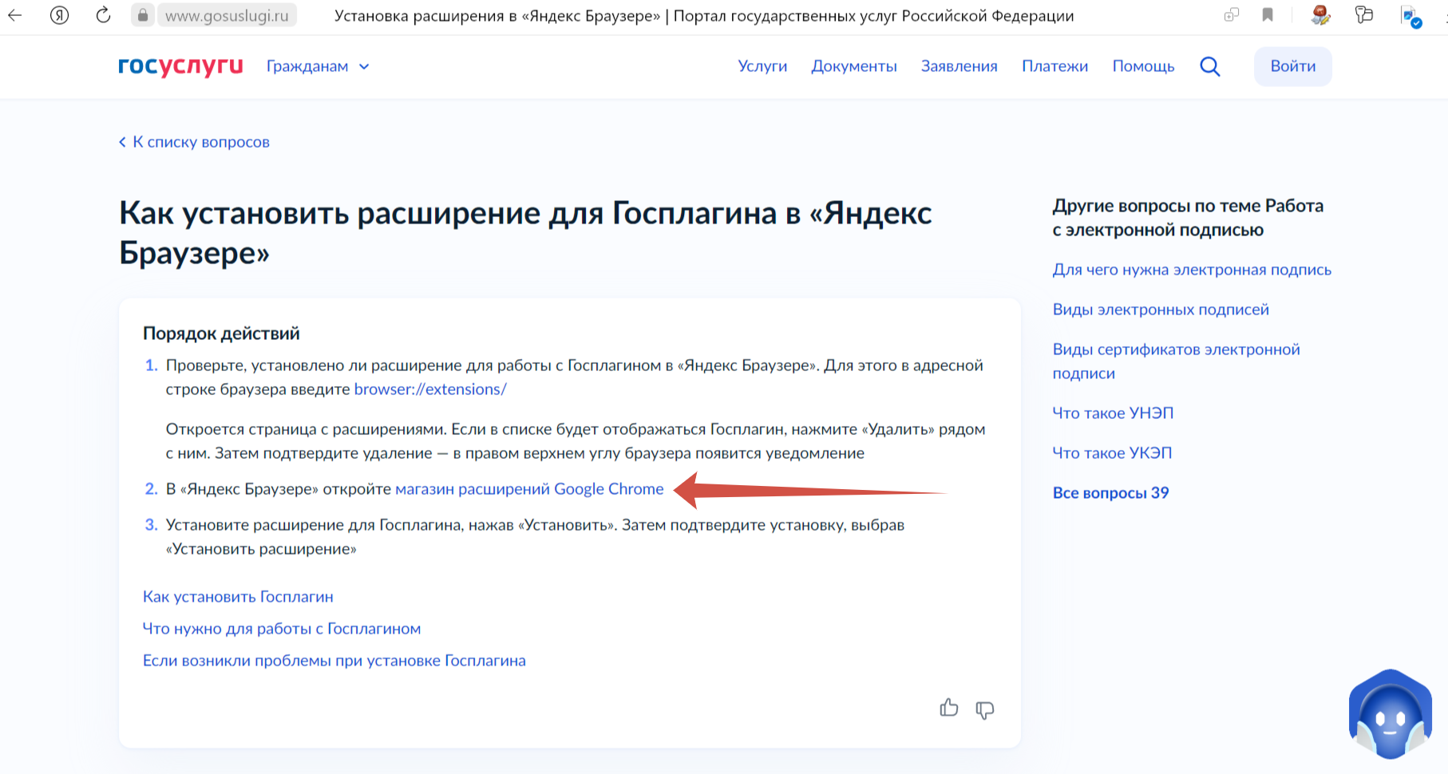This screenshot has height=774, width=1448.
Task: Reload the page with refresh icon
Action: click(103, 15)
